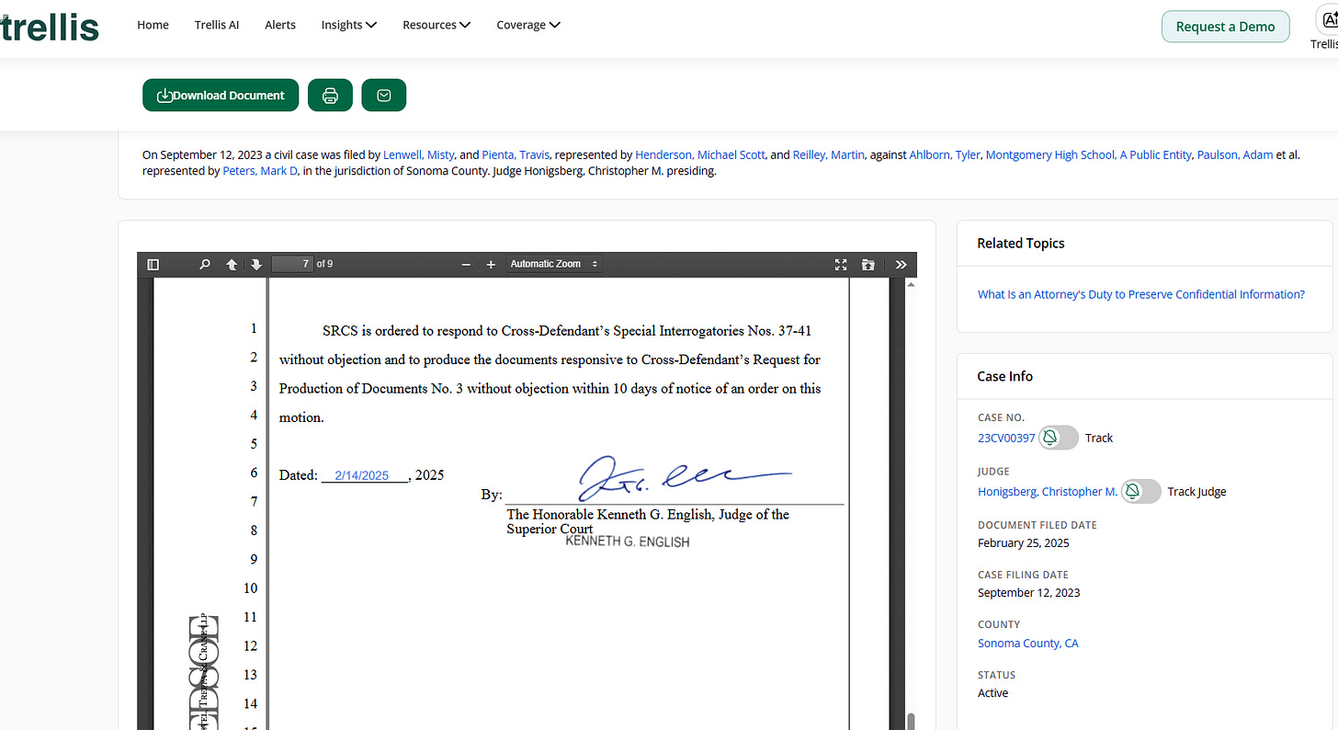Click the PDF page number field
Screen dimensions: 1338x730
point(292,264)
